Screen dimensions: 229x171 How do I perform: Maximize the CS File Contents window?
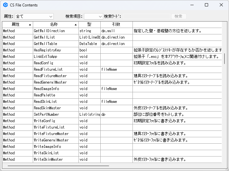click(x=206, y=5)
